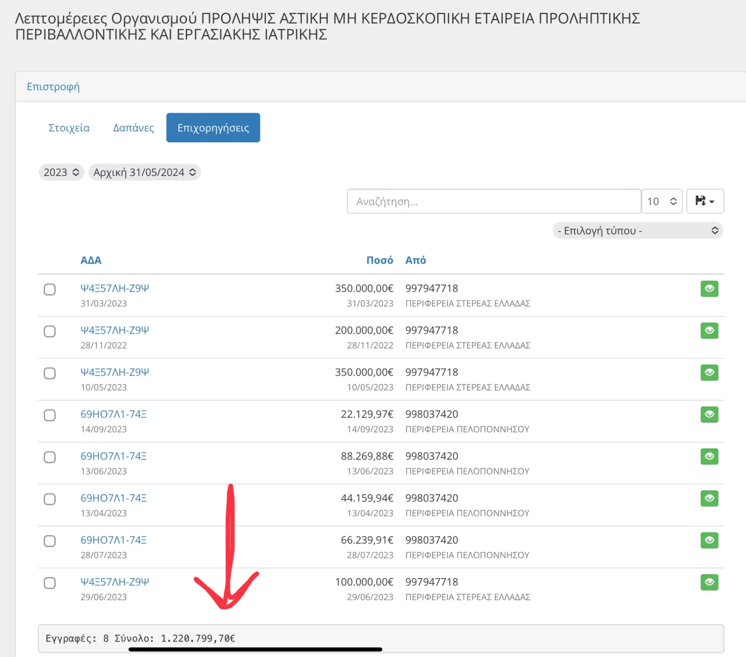Switch to the Δαπάνες tab
The image size is (746, 657).
(133, 128)
